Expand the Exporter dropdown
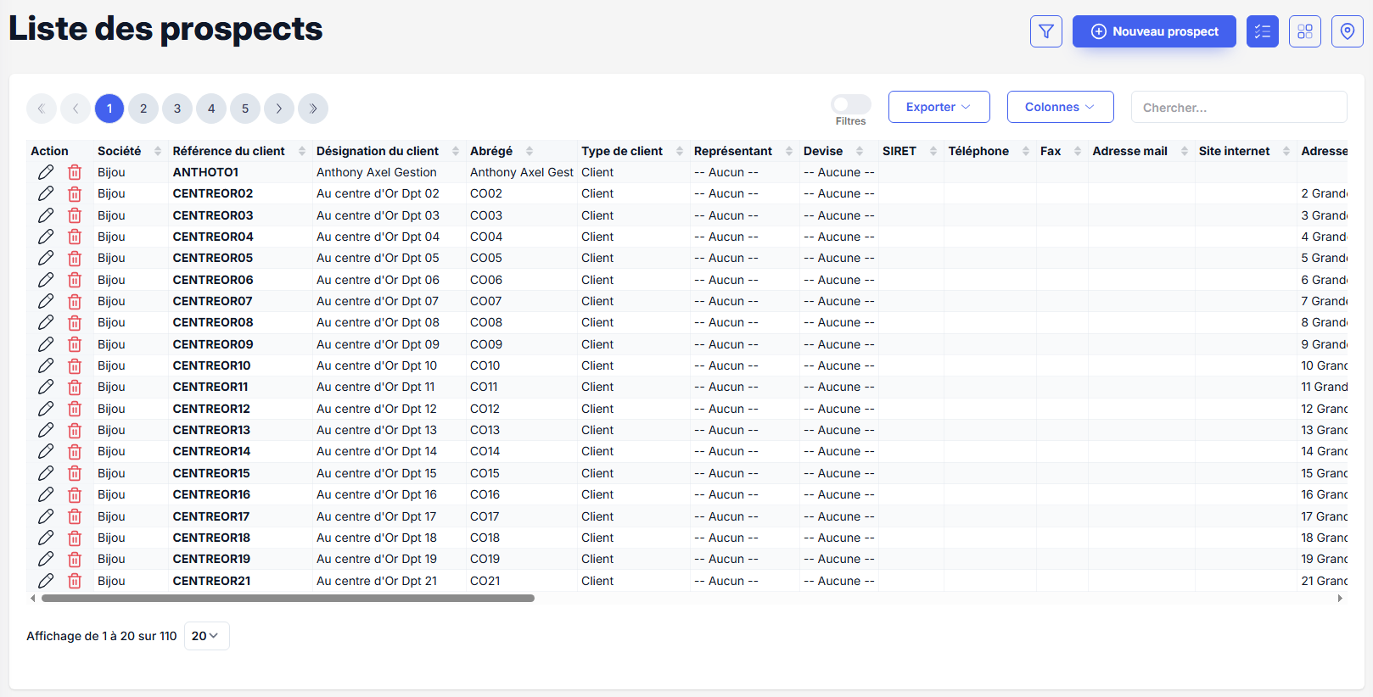This screenshot has height=697, width=1373. click(x=939, y=107)
